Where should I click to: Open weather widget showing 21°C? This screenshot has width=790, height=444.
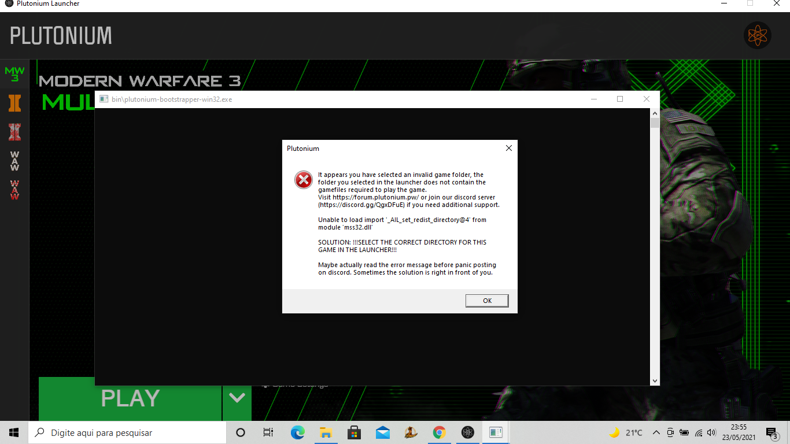point(626,432)
